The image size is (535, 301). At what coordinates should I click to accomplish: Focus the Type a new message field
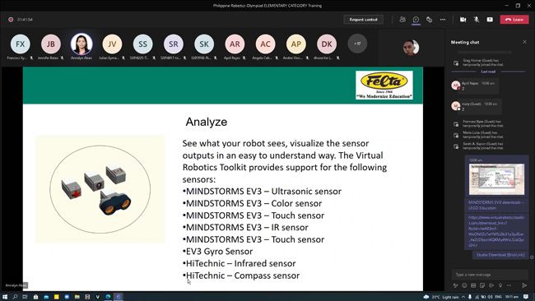490,275
